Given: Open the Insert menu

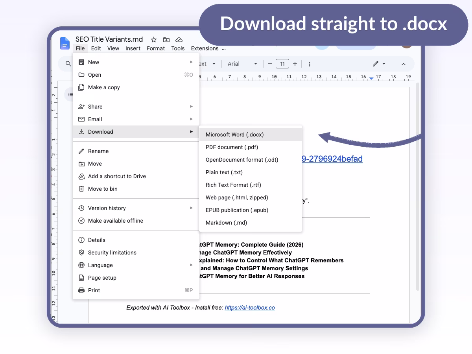Looking at the screenshot, I should pos(133,48).
